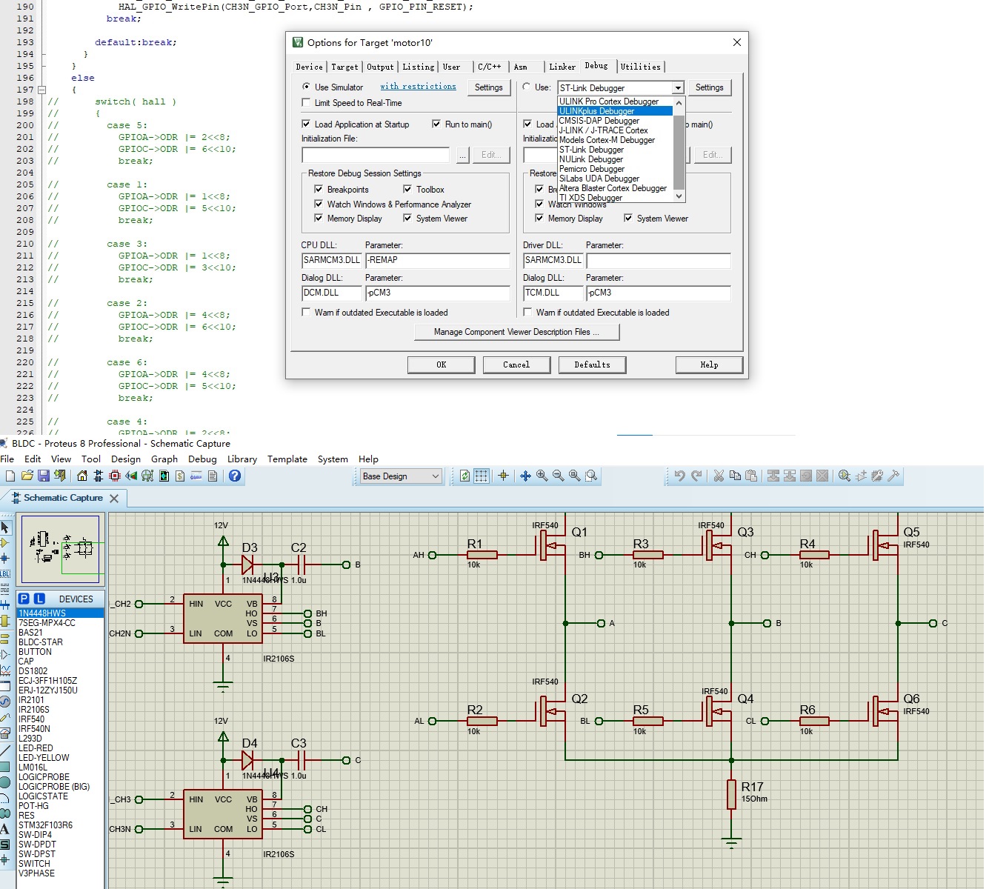This screenshot has width=989, height=889.
Task: Choose Pemicro Debugger from the list
Action: [615, 169]
